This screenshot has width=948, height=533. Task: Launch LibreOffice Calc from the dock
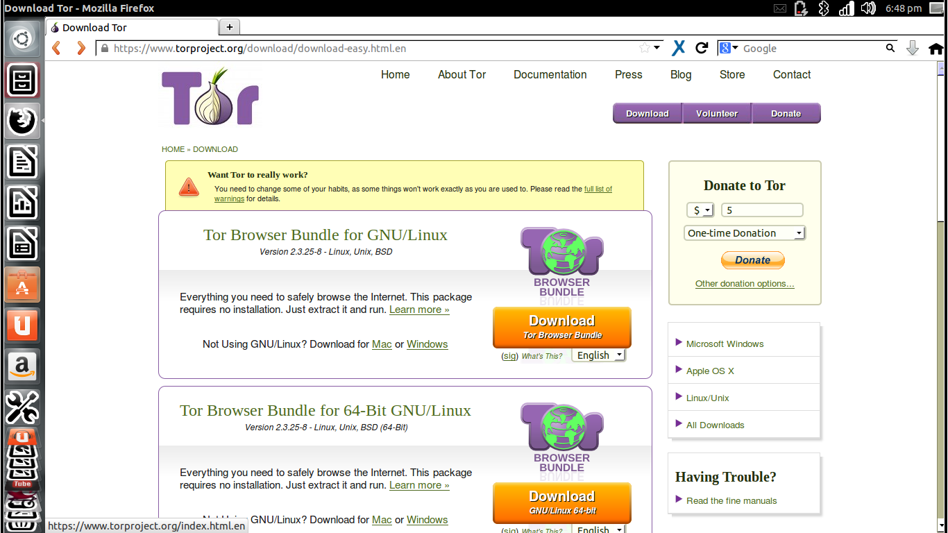(22, 203)
